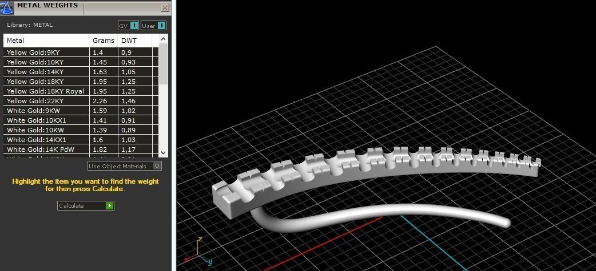596x271 pixels.
Task: Click the 0,93 DWT value for 10KY
Action: [x=128, y=62]
